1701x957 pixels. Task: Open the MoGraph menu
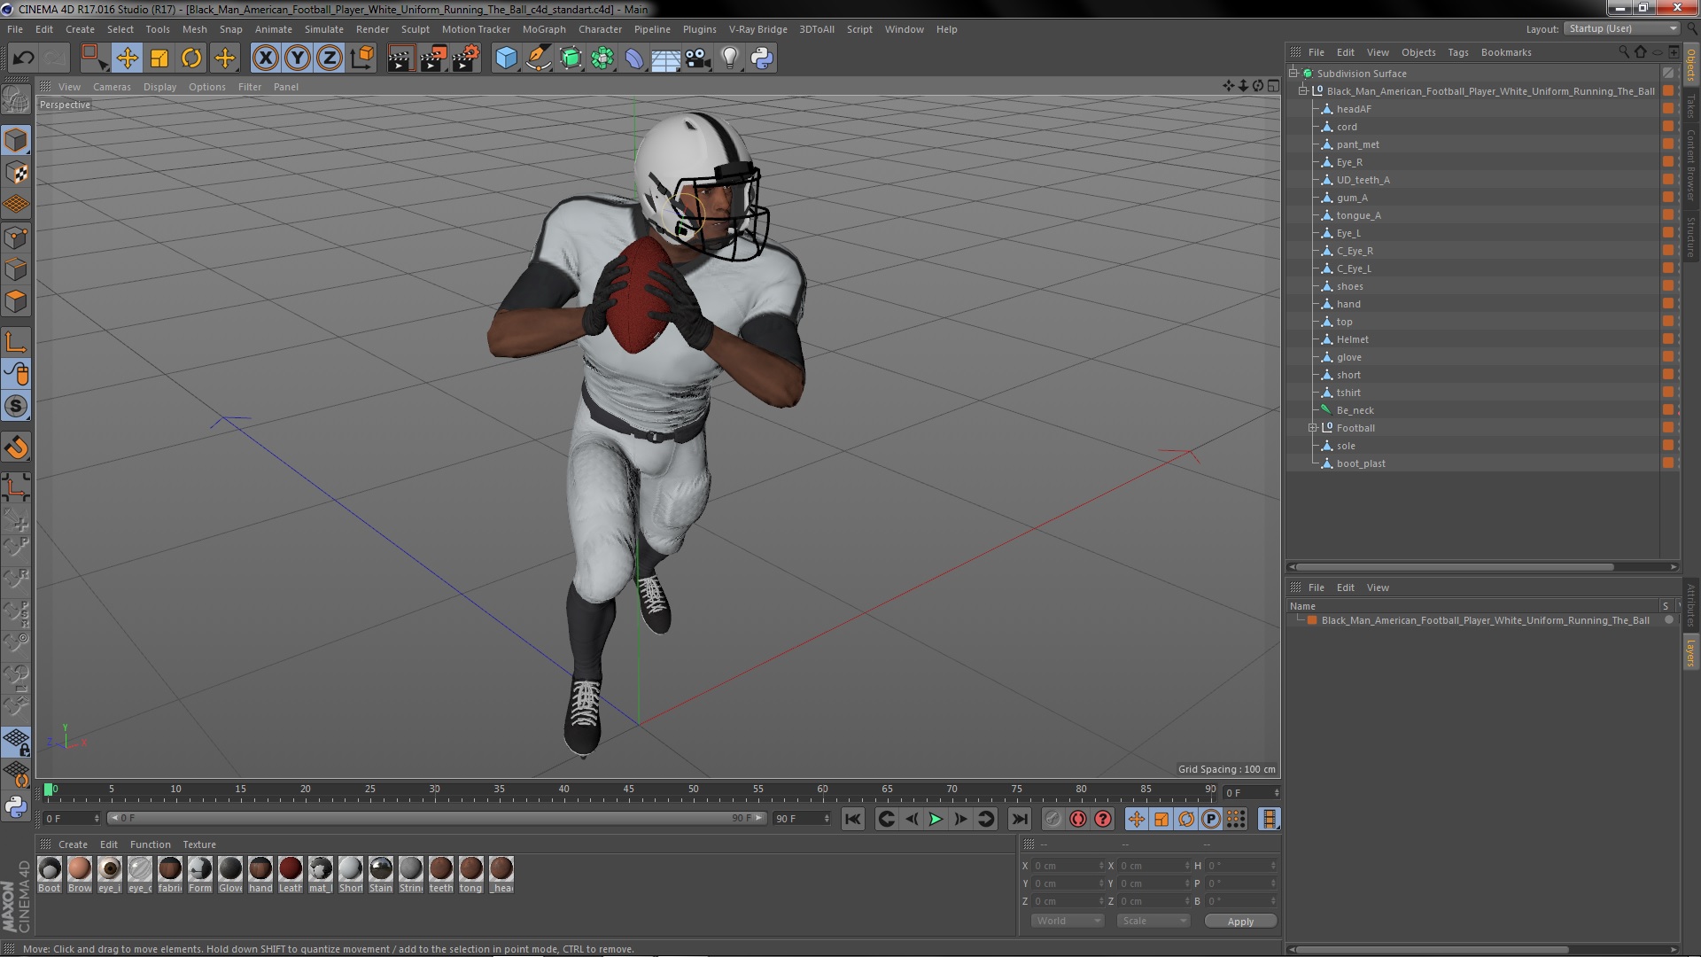coord(544,29)
